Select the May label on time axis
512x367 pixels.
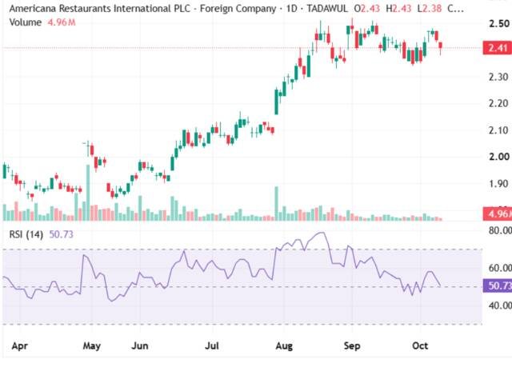(92, 345)
